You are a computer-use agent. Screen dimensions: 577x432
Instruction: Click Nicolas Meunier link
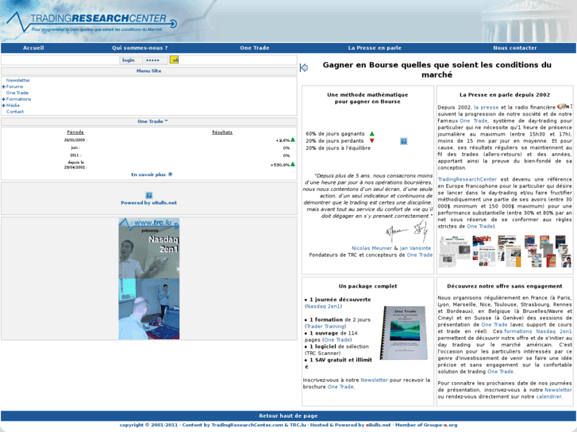point(371,248)
